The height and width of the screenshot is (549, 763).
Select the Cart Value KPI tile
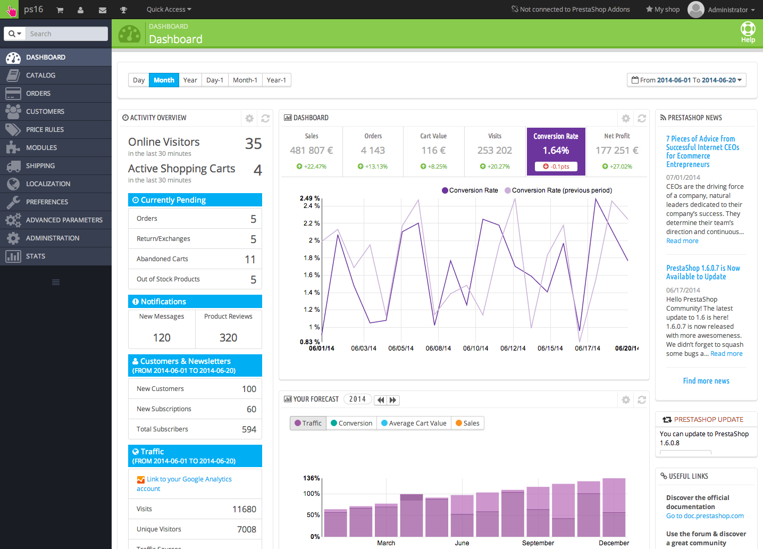point(434,152)
